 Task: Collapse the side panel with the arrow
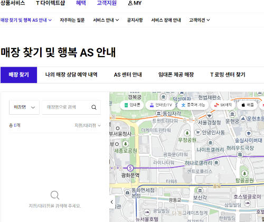point(112,202)
